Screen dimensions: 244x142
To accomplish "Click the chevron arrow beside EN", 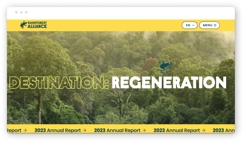I will point(194,25).
